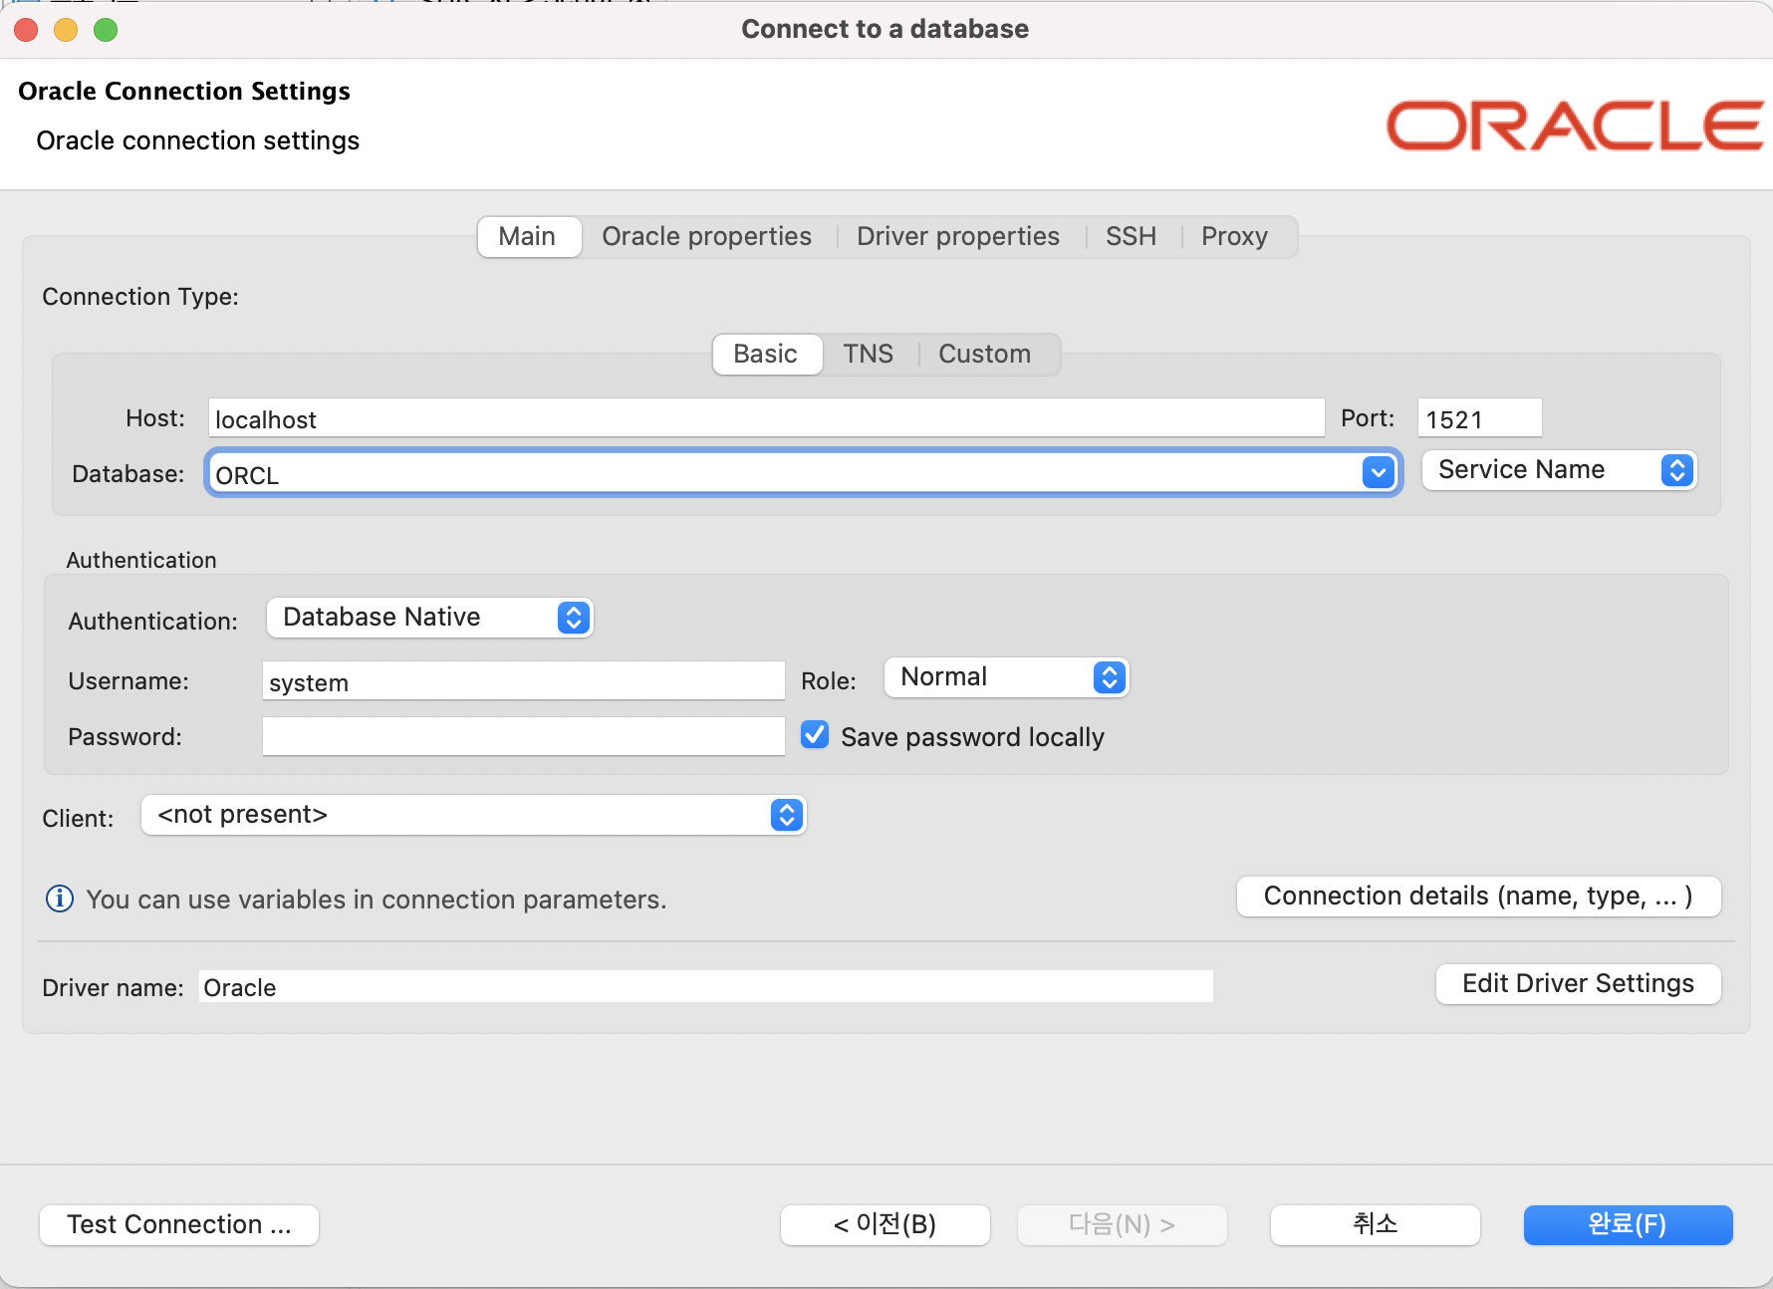Open Connection details (name, type, ...)

coord(1479,897)
